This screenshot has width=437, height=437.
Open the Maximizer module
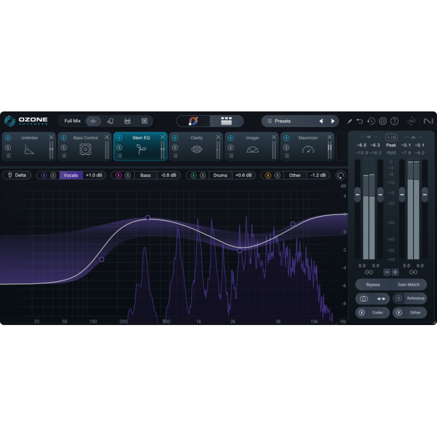point(309,146)
